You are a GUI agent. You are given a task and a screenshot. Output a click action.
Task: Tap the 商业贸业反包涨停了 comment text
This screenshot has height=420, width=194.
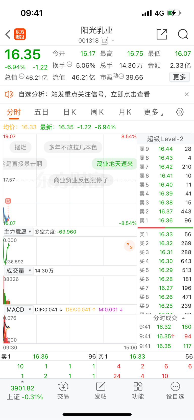81,180
